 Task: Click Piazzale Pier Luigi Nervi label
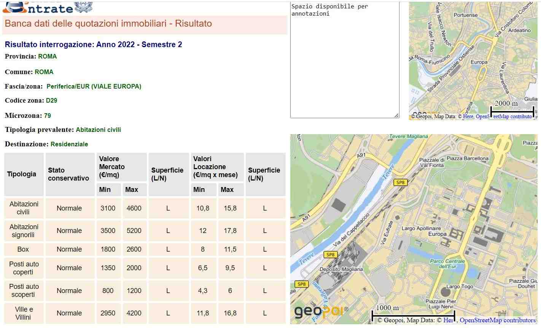tap(441, 304)
